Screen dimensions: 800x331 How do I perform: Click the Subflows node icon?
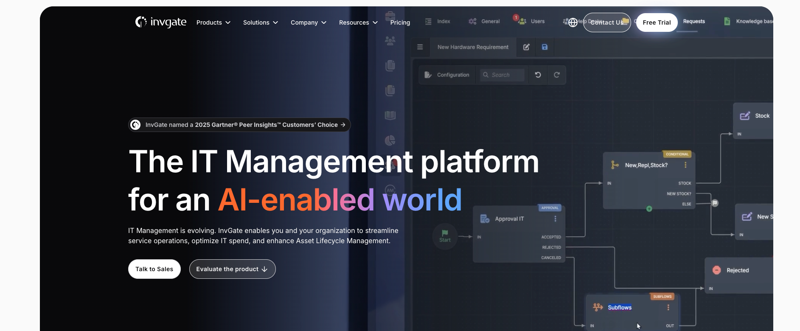[598, 307]
